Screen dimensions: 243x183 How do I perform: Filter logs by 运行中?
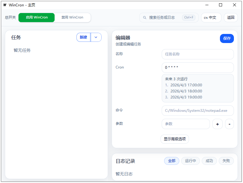pyautogui.click(x=190, y=161)
